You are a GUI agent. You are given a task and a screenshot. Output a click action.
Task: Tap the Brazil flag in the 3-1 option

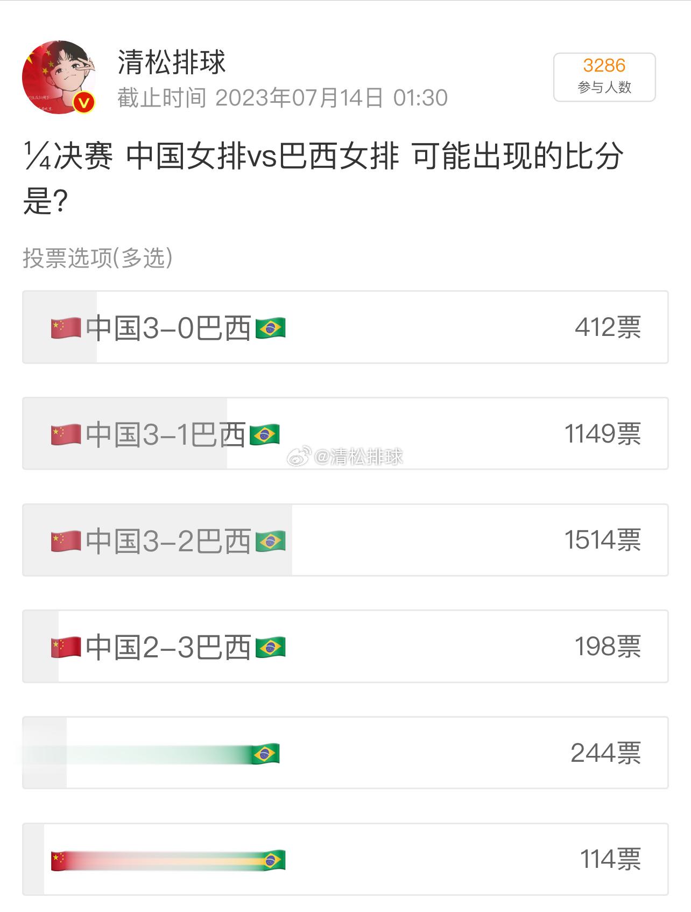pyautogui.click(x=264, y=434)
